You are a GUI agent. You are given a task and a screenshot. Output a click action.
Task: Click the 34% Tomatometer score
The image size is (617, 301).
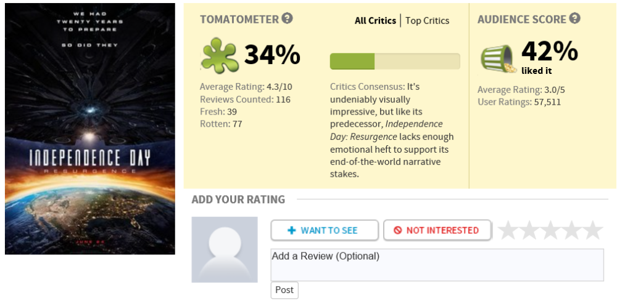271,55
